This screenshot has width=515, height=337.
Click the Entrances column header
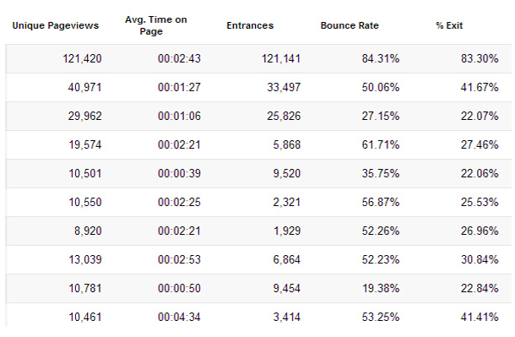(x=250, y=25)
